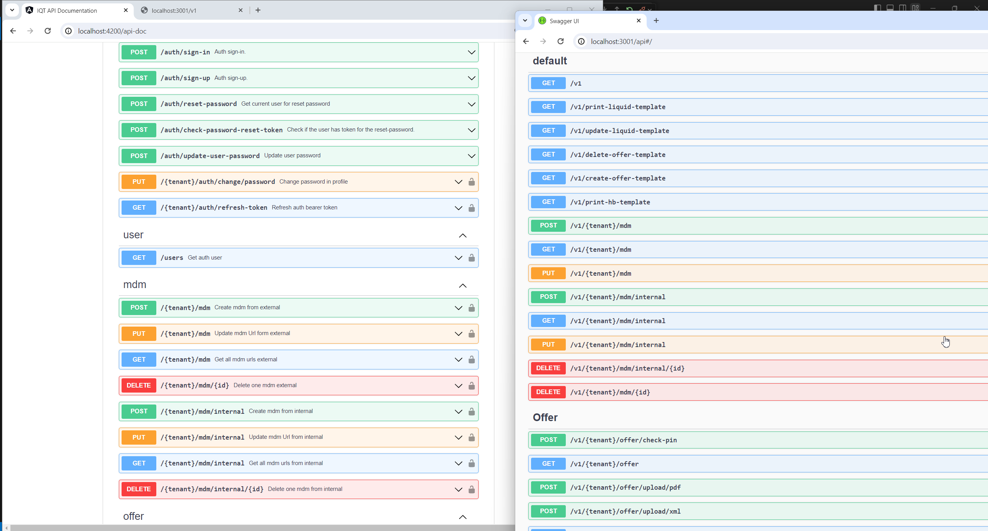View site information for localhost:3001/api
This screenshot has width=988, height=531.
(581, 41)
